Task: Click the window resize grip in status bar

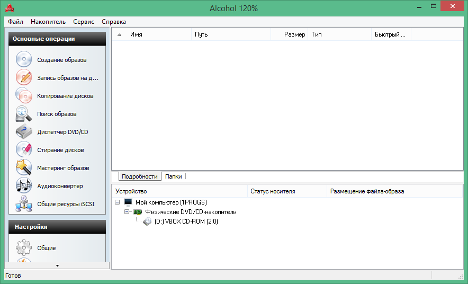Action: pyautogui.click(x=460, y=276)
